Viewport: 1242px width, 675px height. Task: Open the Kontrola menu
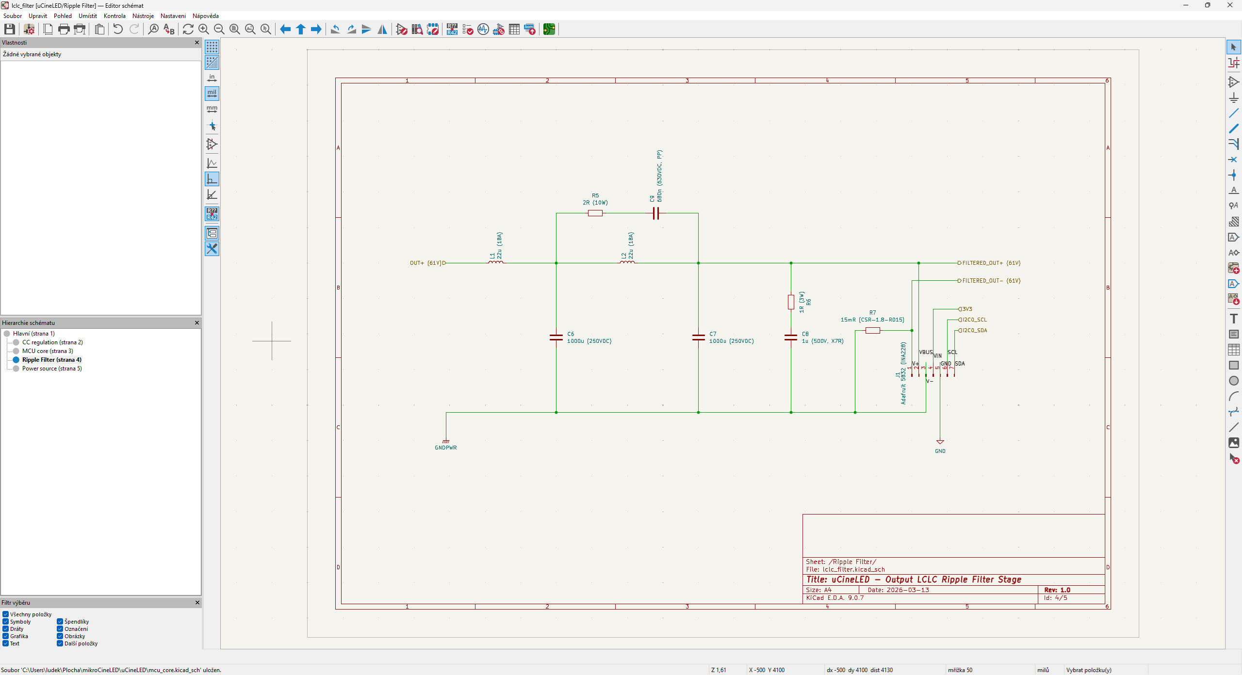click(x=114, y=16)
